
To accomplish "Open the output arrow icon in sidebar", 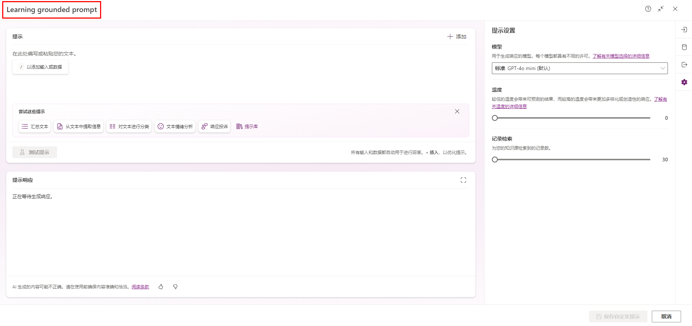I will point(684,65).
